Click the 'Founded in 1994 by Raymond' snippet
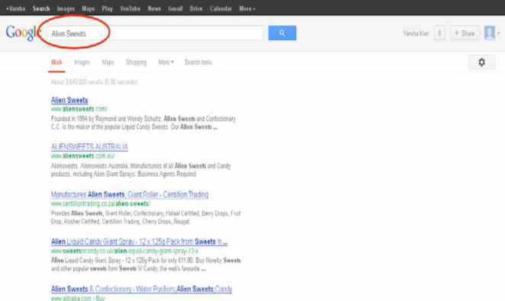 [143, 123]
